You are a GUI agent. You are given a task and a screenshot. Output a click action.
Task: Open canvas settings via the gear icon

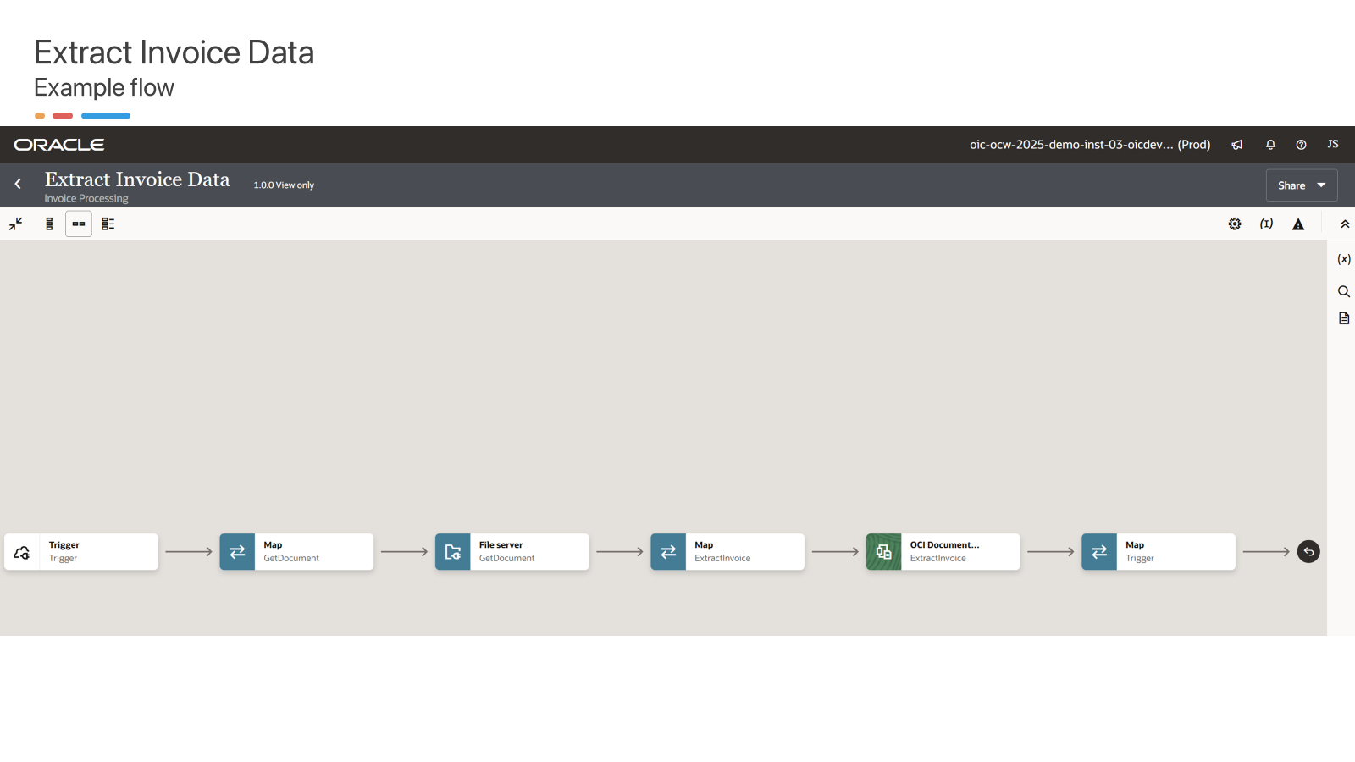click(x=1234, y=224)
